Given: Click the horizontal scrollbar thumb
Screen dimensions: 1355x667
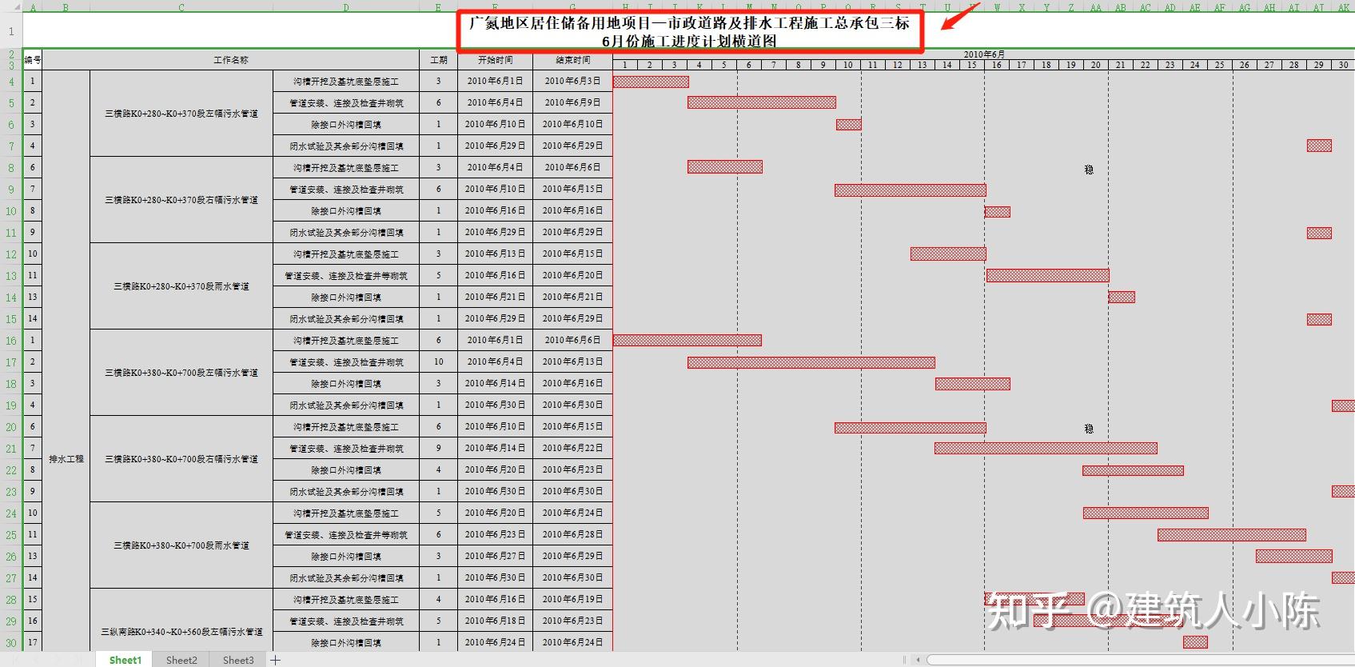Looking at the screenshot, I should coord(1139,660).
